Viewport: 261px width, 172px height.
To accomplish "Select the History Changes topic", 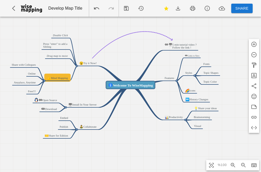I will (x=197, y=99).
